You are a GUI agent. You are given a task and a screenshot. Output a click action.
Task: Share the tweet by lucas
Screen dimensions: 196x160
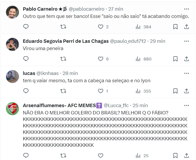click(x=186, y=91)
